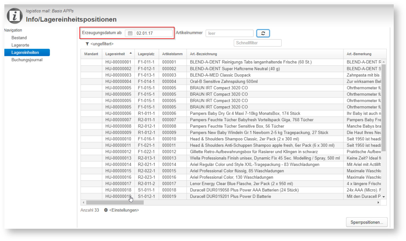This screenshot has width=406, height=241.
Task: Click Lagerplatz cell F1-021-1
Action: [146, 145]
